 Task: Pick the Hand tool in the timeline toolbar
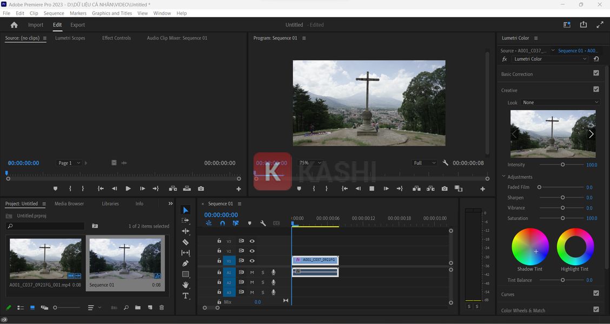pos(185,285)
